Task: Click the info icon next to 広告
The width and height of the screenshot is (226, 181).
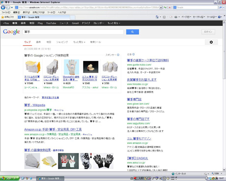Action: click(134, 54)
